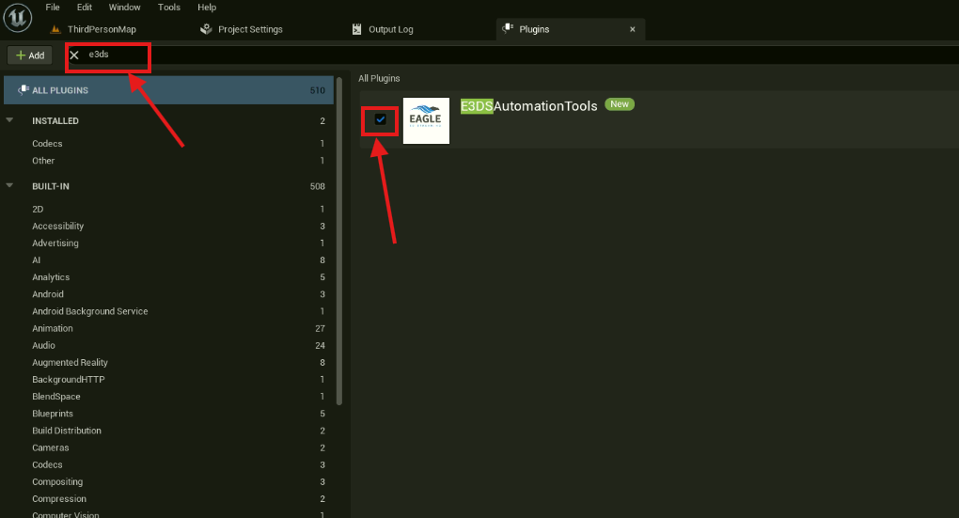
Task: Click the Project Settings gear icon
Action: coord(207,29)
